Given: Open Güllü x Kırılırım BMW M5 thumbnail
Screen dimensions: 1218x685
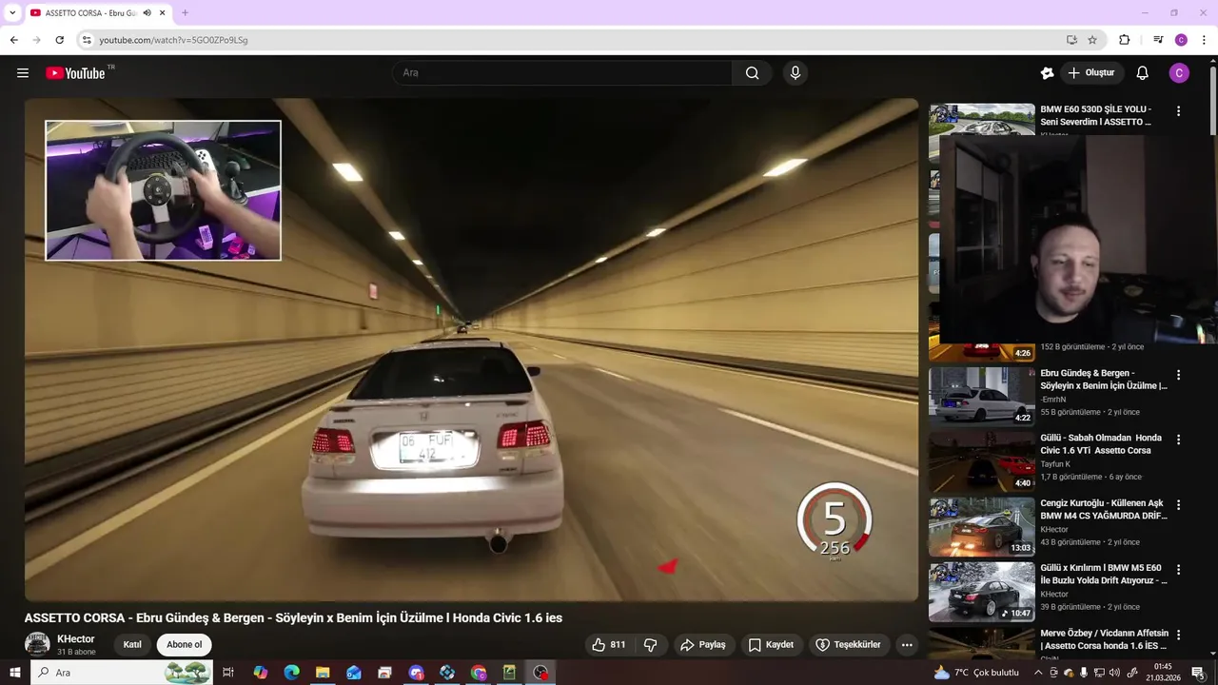Looking at the screenshot, I should 981,591.
